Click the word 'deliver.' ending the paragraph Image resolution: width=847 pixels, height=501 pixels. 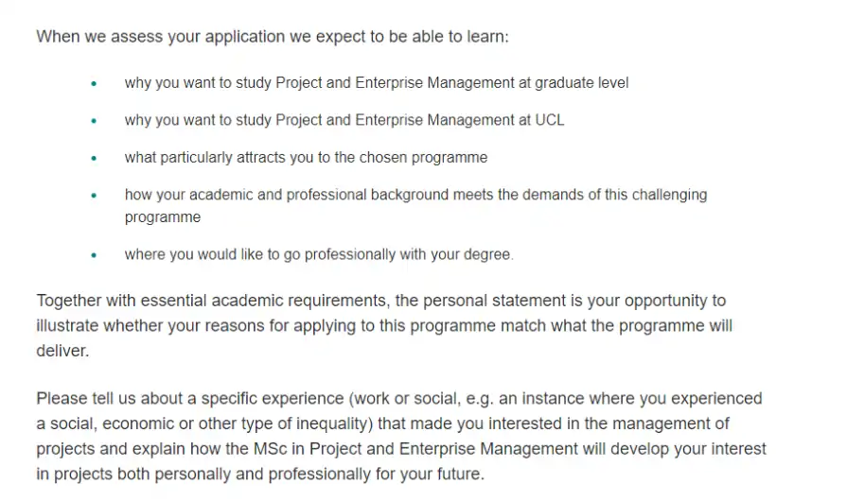click(x=62, y=351)
